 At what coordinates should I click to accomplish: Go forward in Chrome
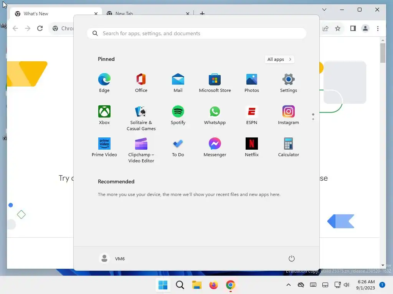[x=28, y=28]
